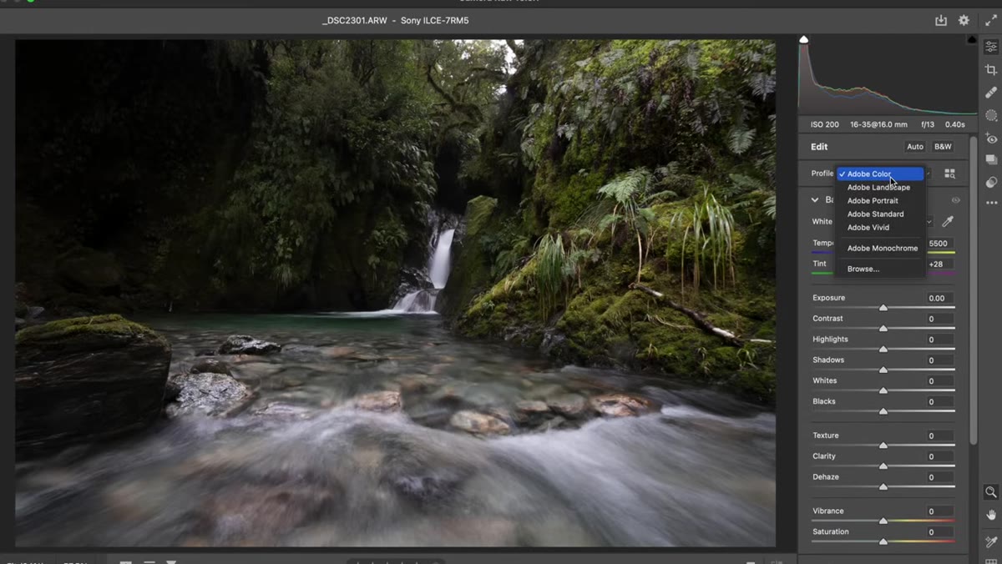Viewport: 1002px width, 564px height.
Task: Open the three-dots more options menu
Action: coord(991,203)
